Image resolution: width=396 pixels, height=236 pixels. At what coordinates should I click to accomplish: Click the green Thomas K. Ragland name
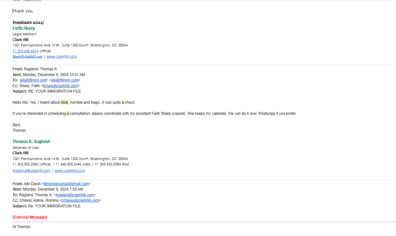[x=31, y=142]
